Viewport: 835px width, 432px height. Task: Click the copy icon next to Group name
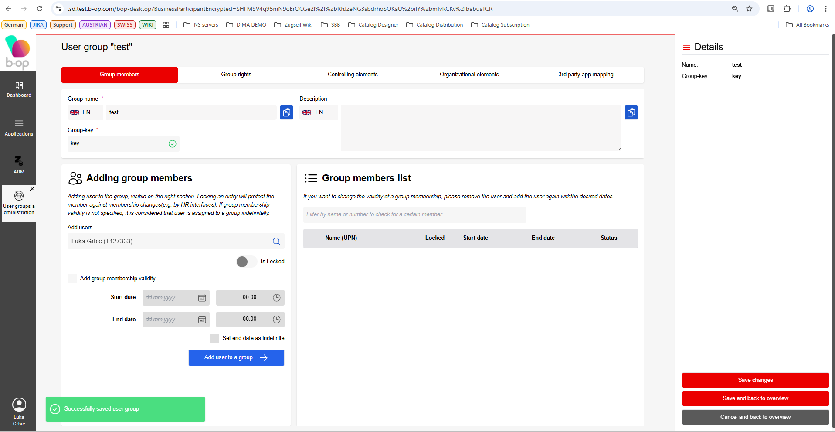286,112
